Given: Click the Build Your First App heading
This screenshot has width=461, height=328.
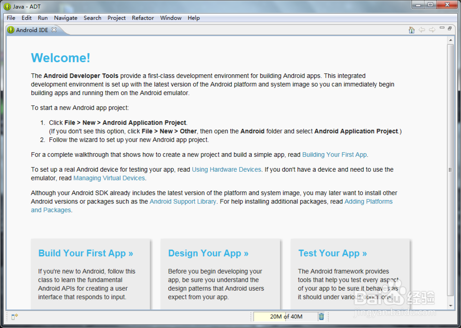Looking at the screenshot, I should click(86, 253).
